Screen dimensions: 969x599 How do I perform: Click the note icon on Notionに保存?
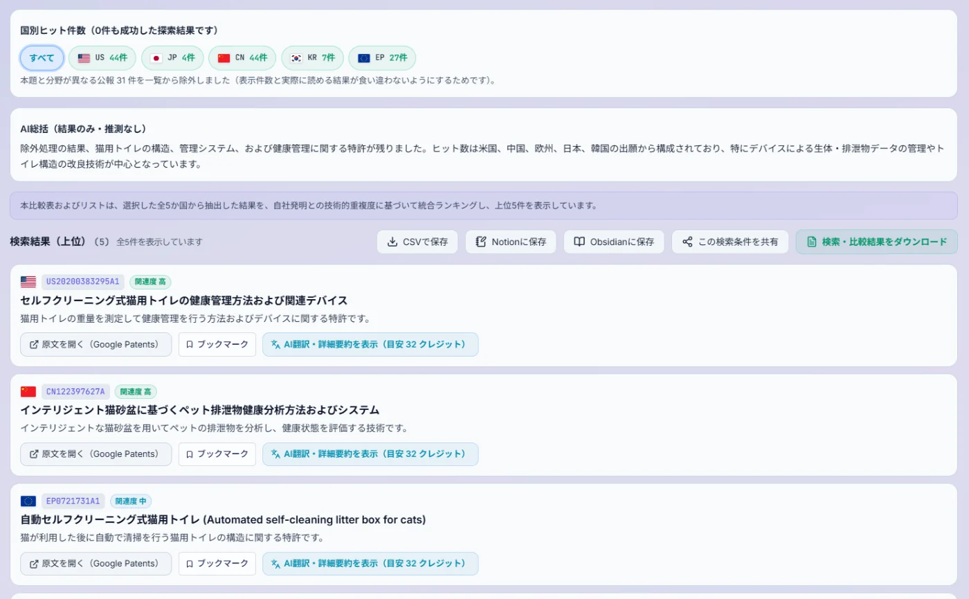click(481, 242)
